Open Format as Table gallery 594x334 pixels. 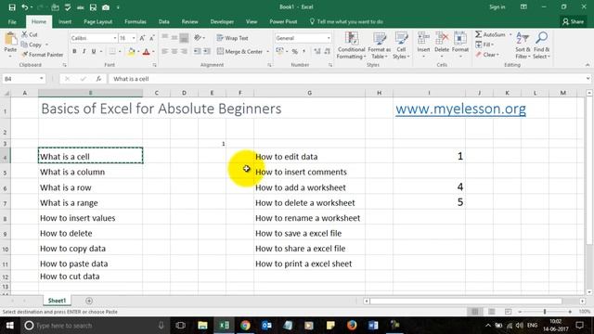click(x=380, y=45)
